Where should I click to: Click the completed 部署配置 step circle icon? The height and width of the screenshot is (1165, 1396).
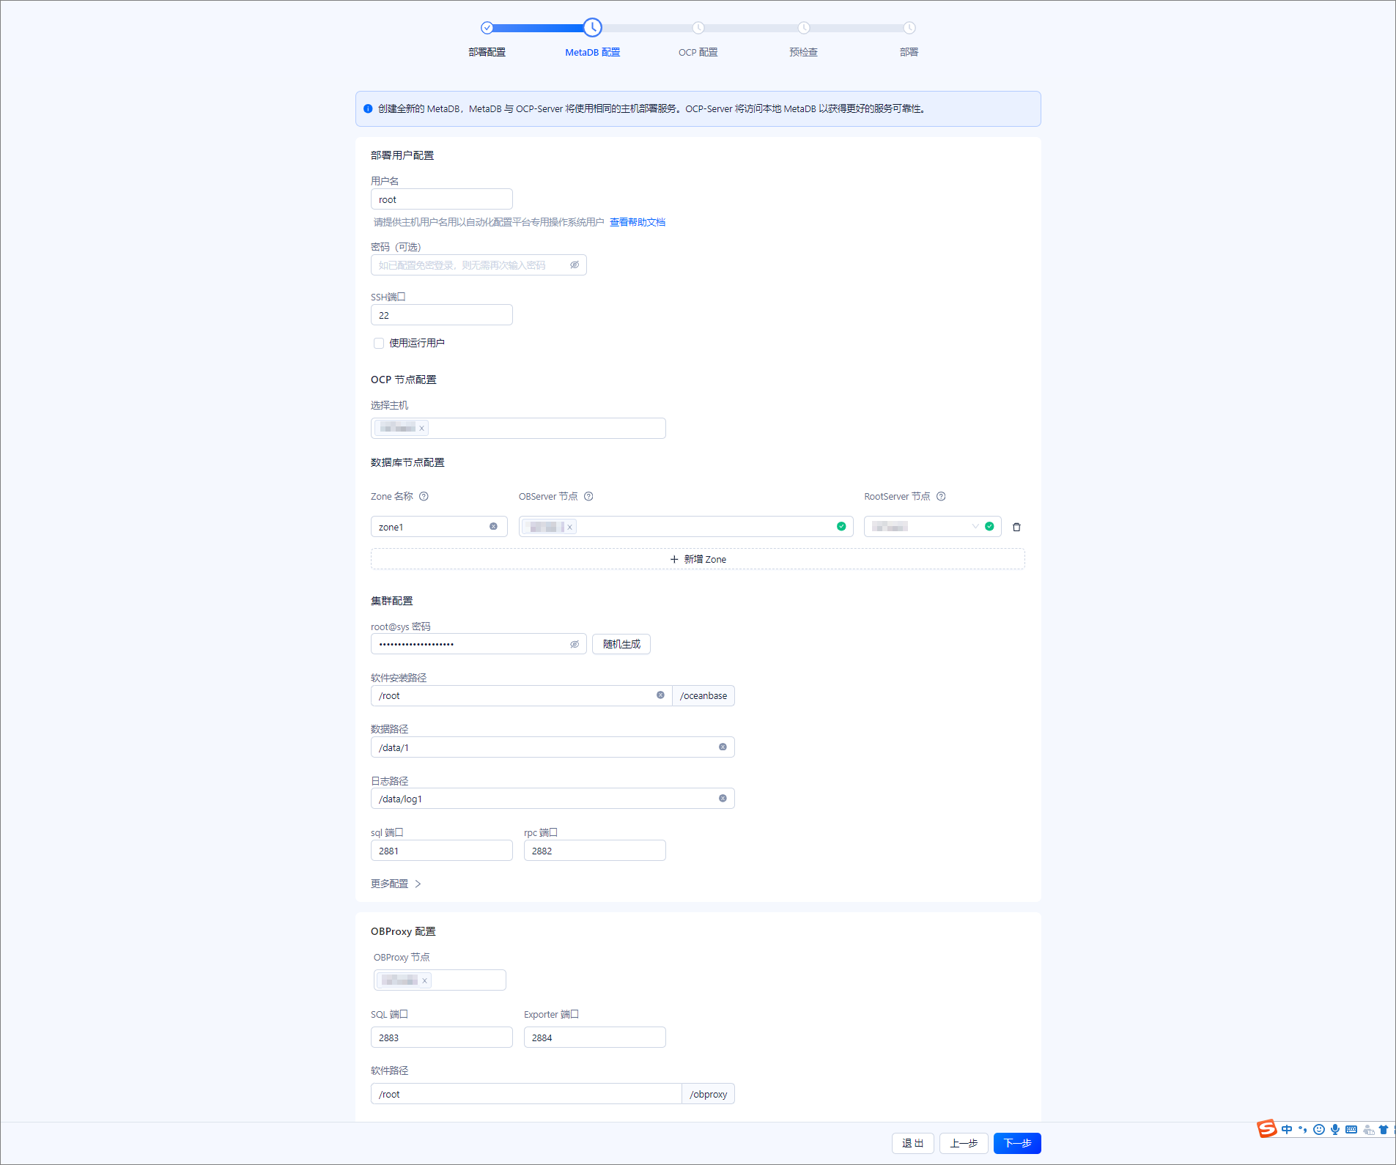[487, 28]
